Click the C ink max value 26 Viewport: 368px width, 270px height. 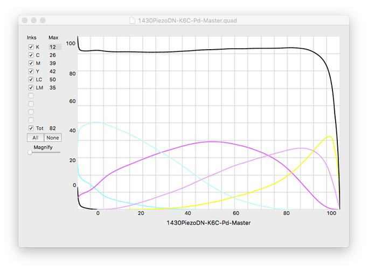pyautogui.click(x=53, y=55)
